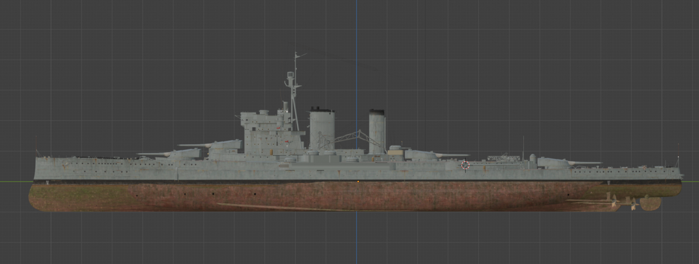699x264 pixels.
Task: Click the 3D cursor crosshair on the hull
Action: [465, 165]
